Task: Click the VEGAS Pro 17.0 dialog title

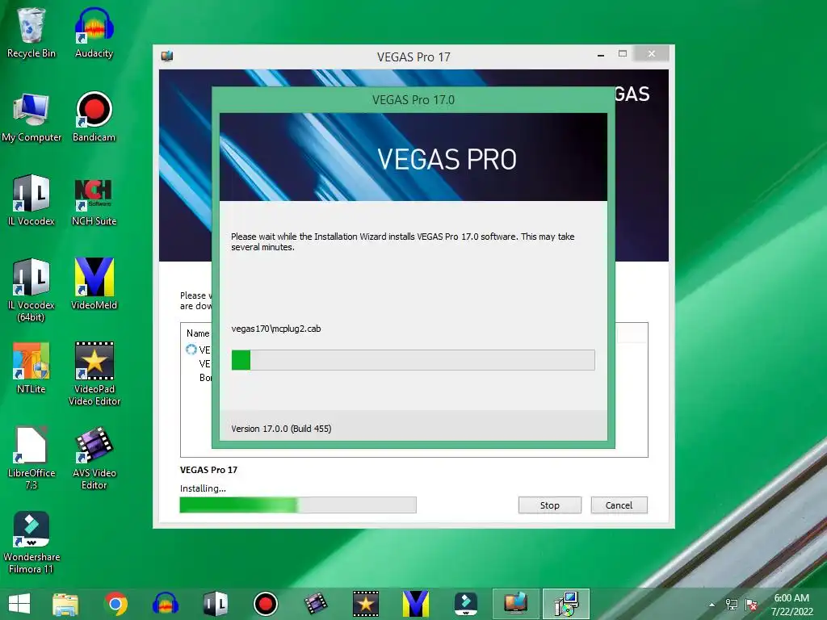Action: (413, 99)
